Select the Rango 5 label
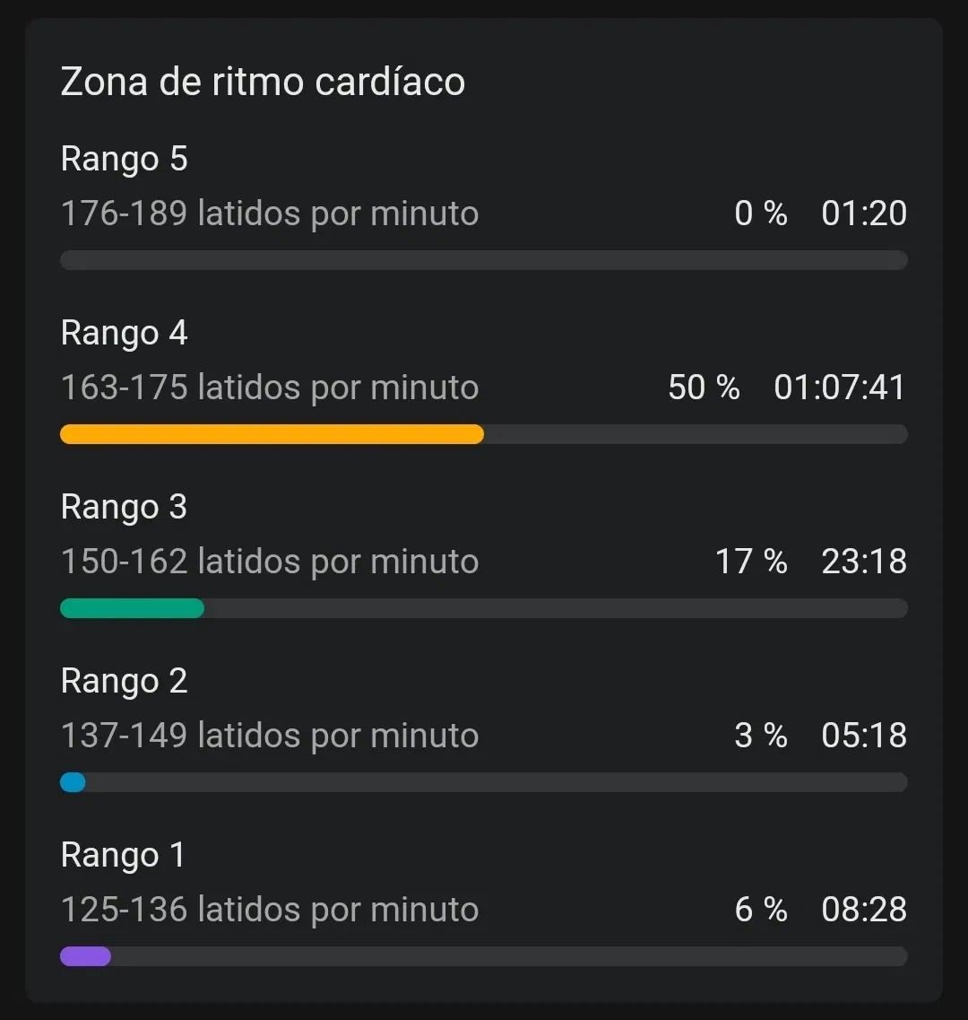 tap(124, 159)
